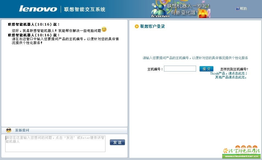Screen dimensions: 262x160
Task: Click the chat message starting 请在右边窗口中输入
Action: point(65,41)
